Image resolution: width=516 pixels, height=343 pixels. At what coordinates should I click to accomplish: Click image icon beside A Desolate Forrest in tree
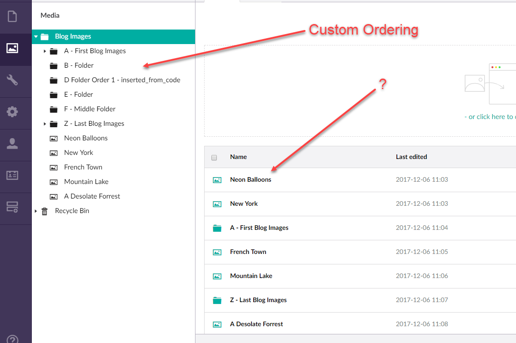point(54,197)
